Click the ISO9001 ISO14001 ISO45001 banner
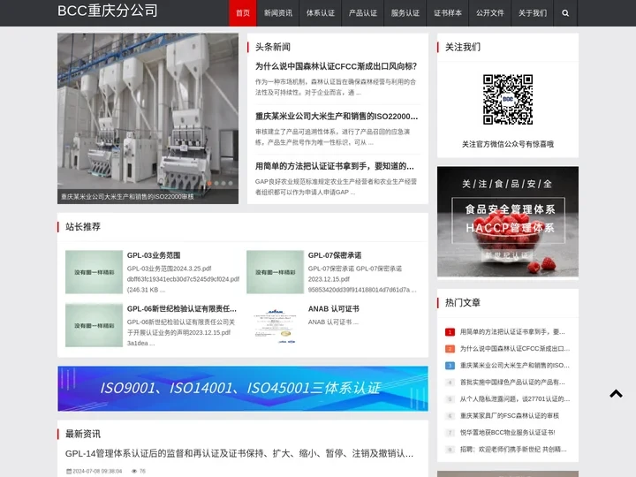Screen dimensions: 636x477 243,389
